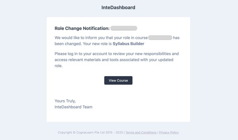Click the Yours Truly closing line
The width and height of the screenshot is (238, 140).
[x=65, y=101]
